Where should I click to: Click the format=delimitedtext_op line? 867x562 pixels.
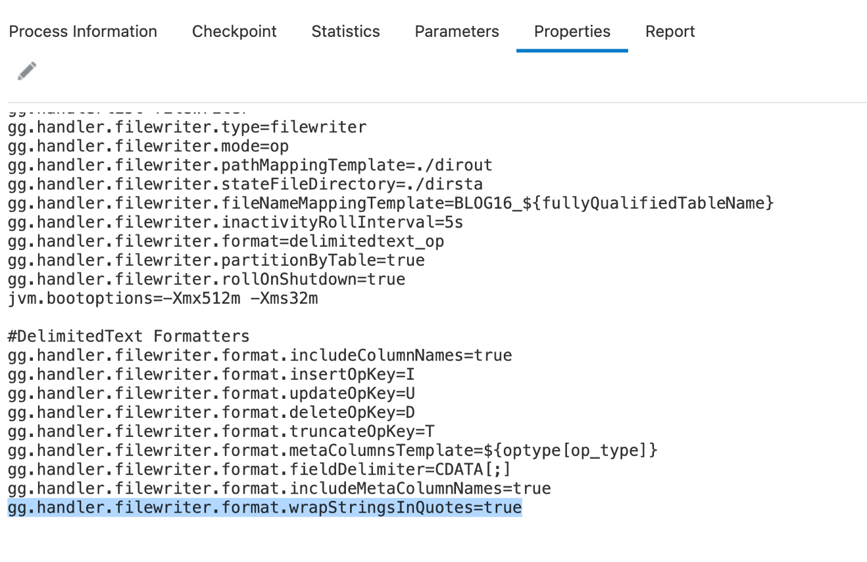pyautogui.click(x=226, y=241)
